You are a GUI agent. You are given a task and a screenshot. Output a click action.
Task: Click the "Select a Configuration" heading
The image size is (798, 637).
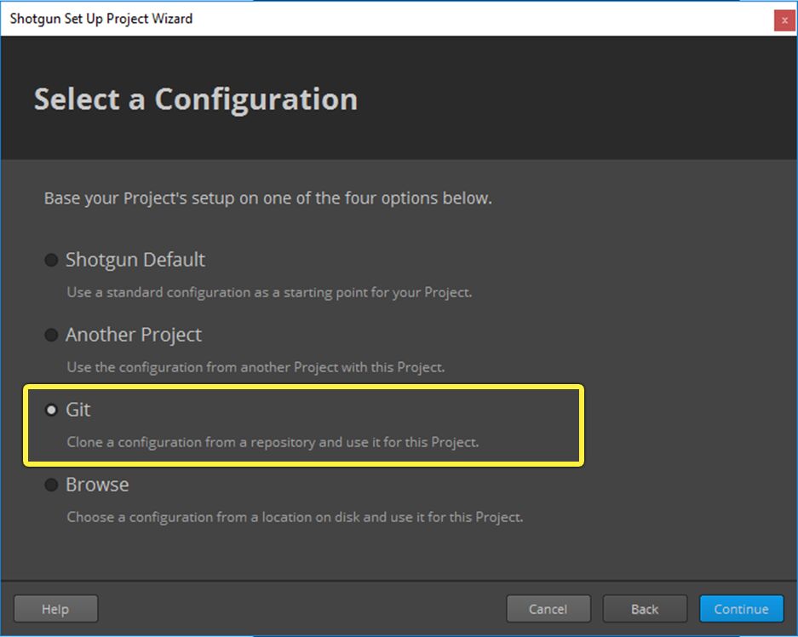195,99
